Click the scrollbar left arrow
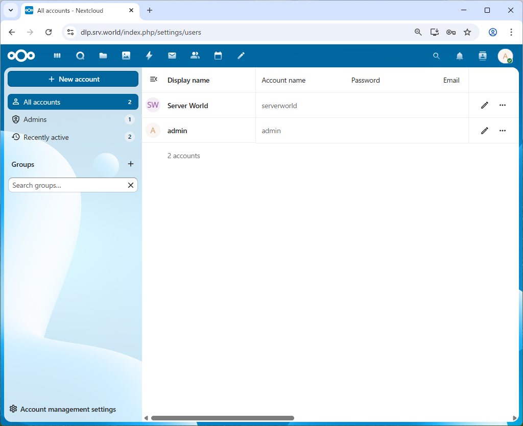Image resolution: width=523 pixels, height=426 pixels. tap(146, 418)
